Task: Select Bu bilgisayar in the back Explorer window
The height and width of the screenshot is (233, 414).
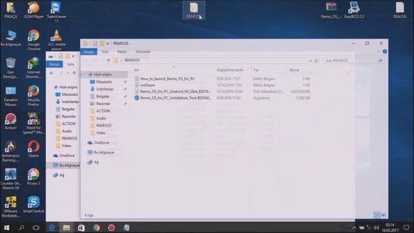Action: tap(69, 166)
